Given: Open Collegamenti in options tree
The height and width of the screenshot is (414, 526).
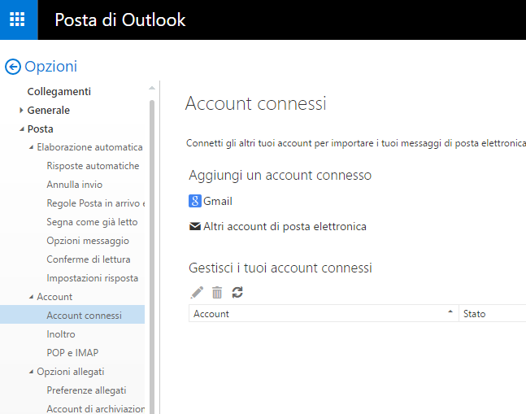Looking at the screenshot, I should pyautogui.click(x=59, y=92).
